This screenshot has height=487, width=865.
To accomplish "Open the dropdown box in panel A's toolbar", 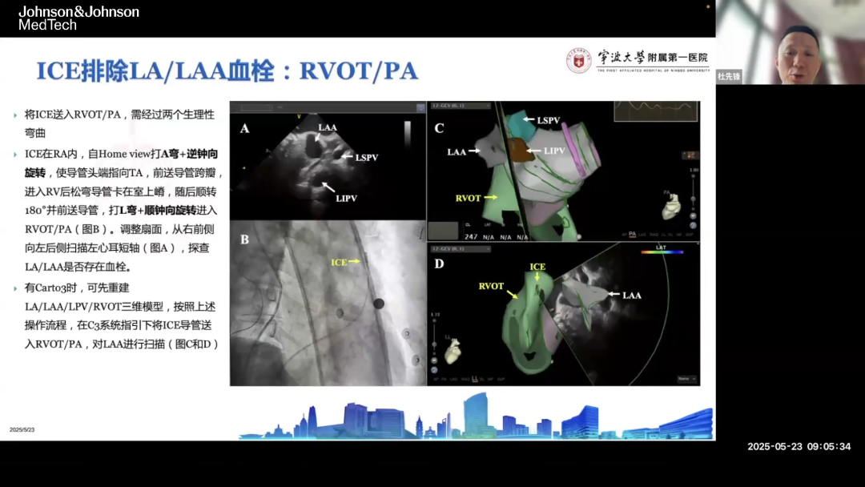I will (256, 107).
